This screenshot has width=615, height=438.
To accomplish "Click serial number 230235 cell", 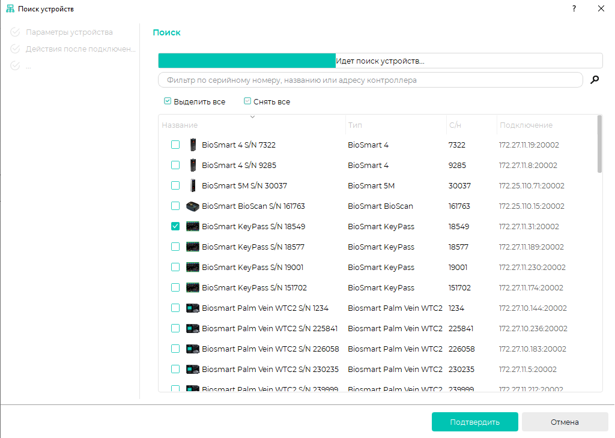I will click(x=461, y=369).
